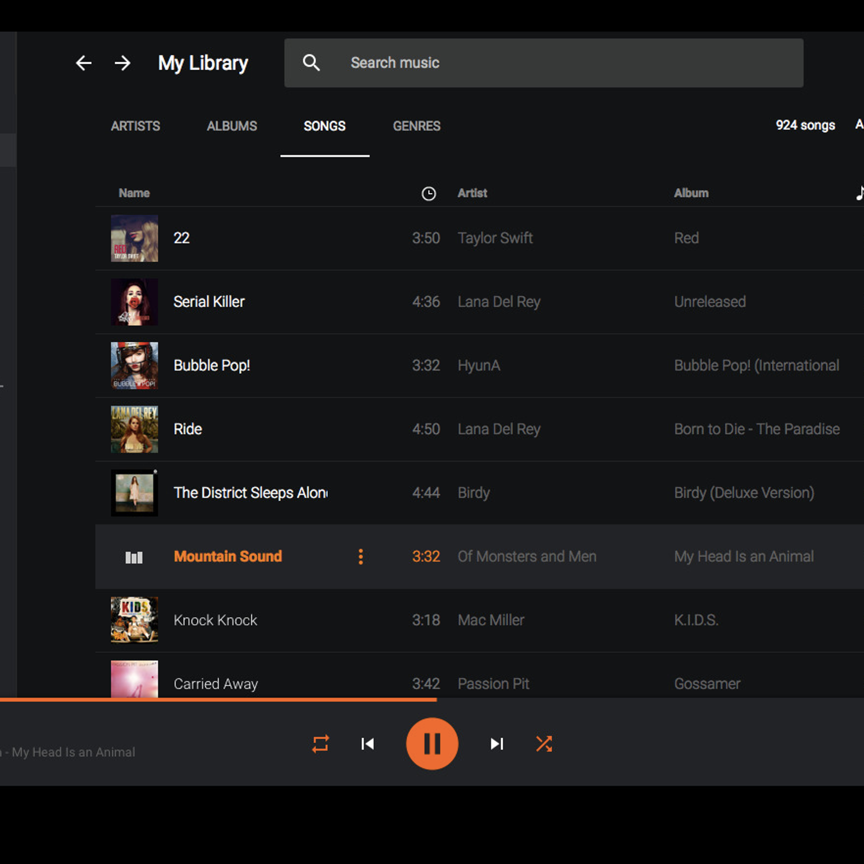Viewport: 864px width, 864px height.
Task: Click the 22 album art thumbnail
Action: 134,238
